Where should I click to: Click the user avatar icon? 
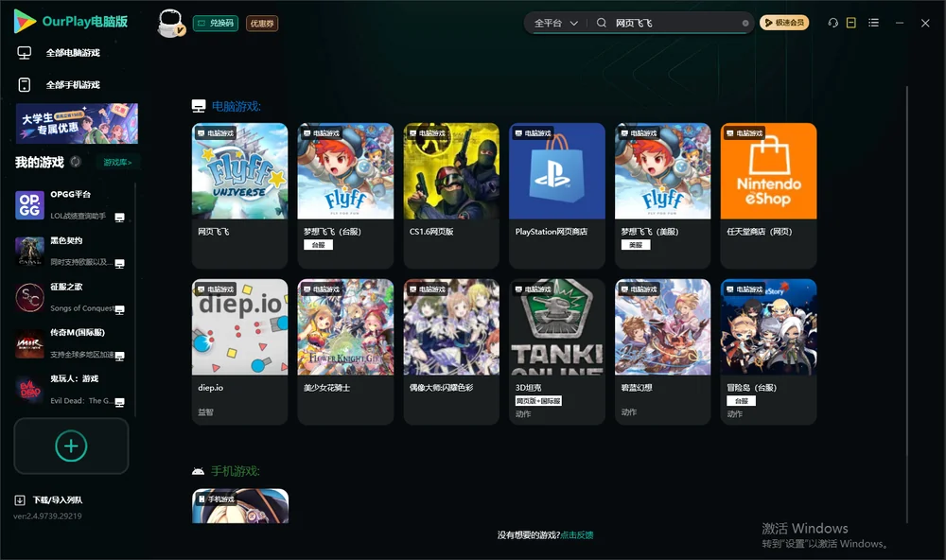click(170, 24)
